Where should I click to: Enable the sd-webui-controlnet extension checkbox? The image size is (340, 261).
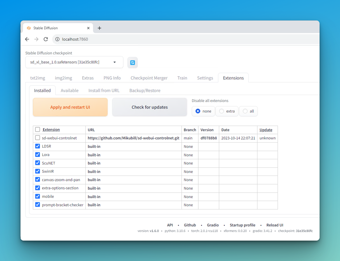tap(38, 138)
